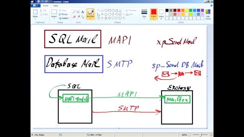
Task: Click the zoom out minus button
Action: click(189, 135)
